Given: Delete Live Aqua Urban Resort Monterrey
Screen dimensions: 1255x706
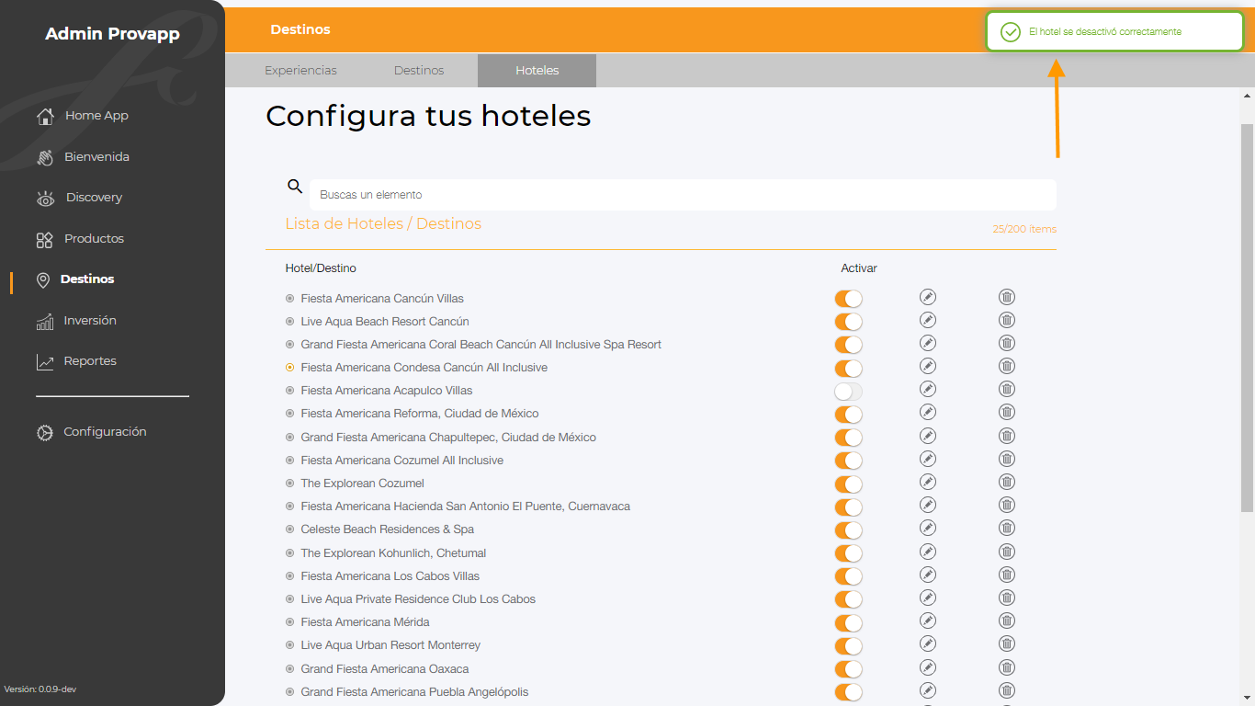Looking at the screenshot, I should pyautogui.click(x=1007, y=643).
